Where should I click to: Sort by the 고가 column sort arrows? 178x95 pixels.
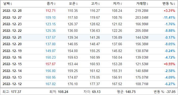click(99, 4)
